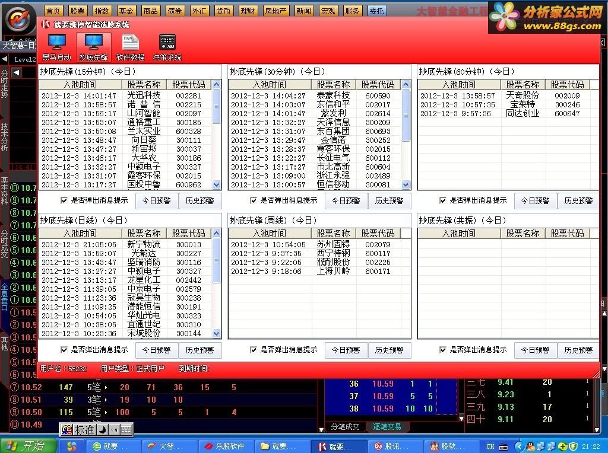
Task: Click 今日预警 button under 日线 panel
Action: [157, 350]
